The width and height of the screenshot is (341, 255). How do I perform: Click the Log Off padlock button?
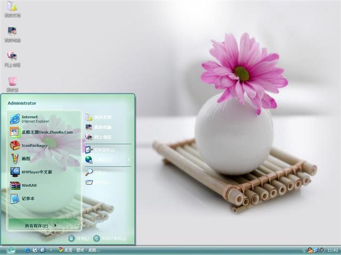point(71,239)
